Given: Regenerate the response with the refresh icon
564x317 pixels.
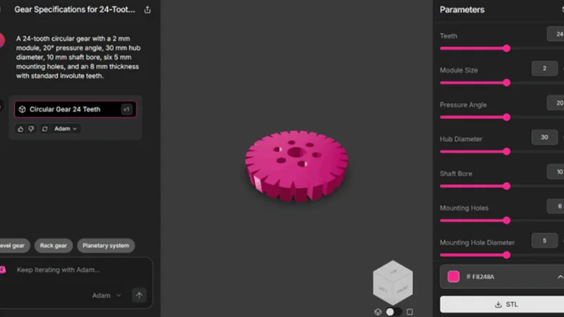Looking at the screenshot, I should [x=44, y=129].
